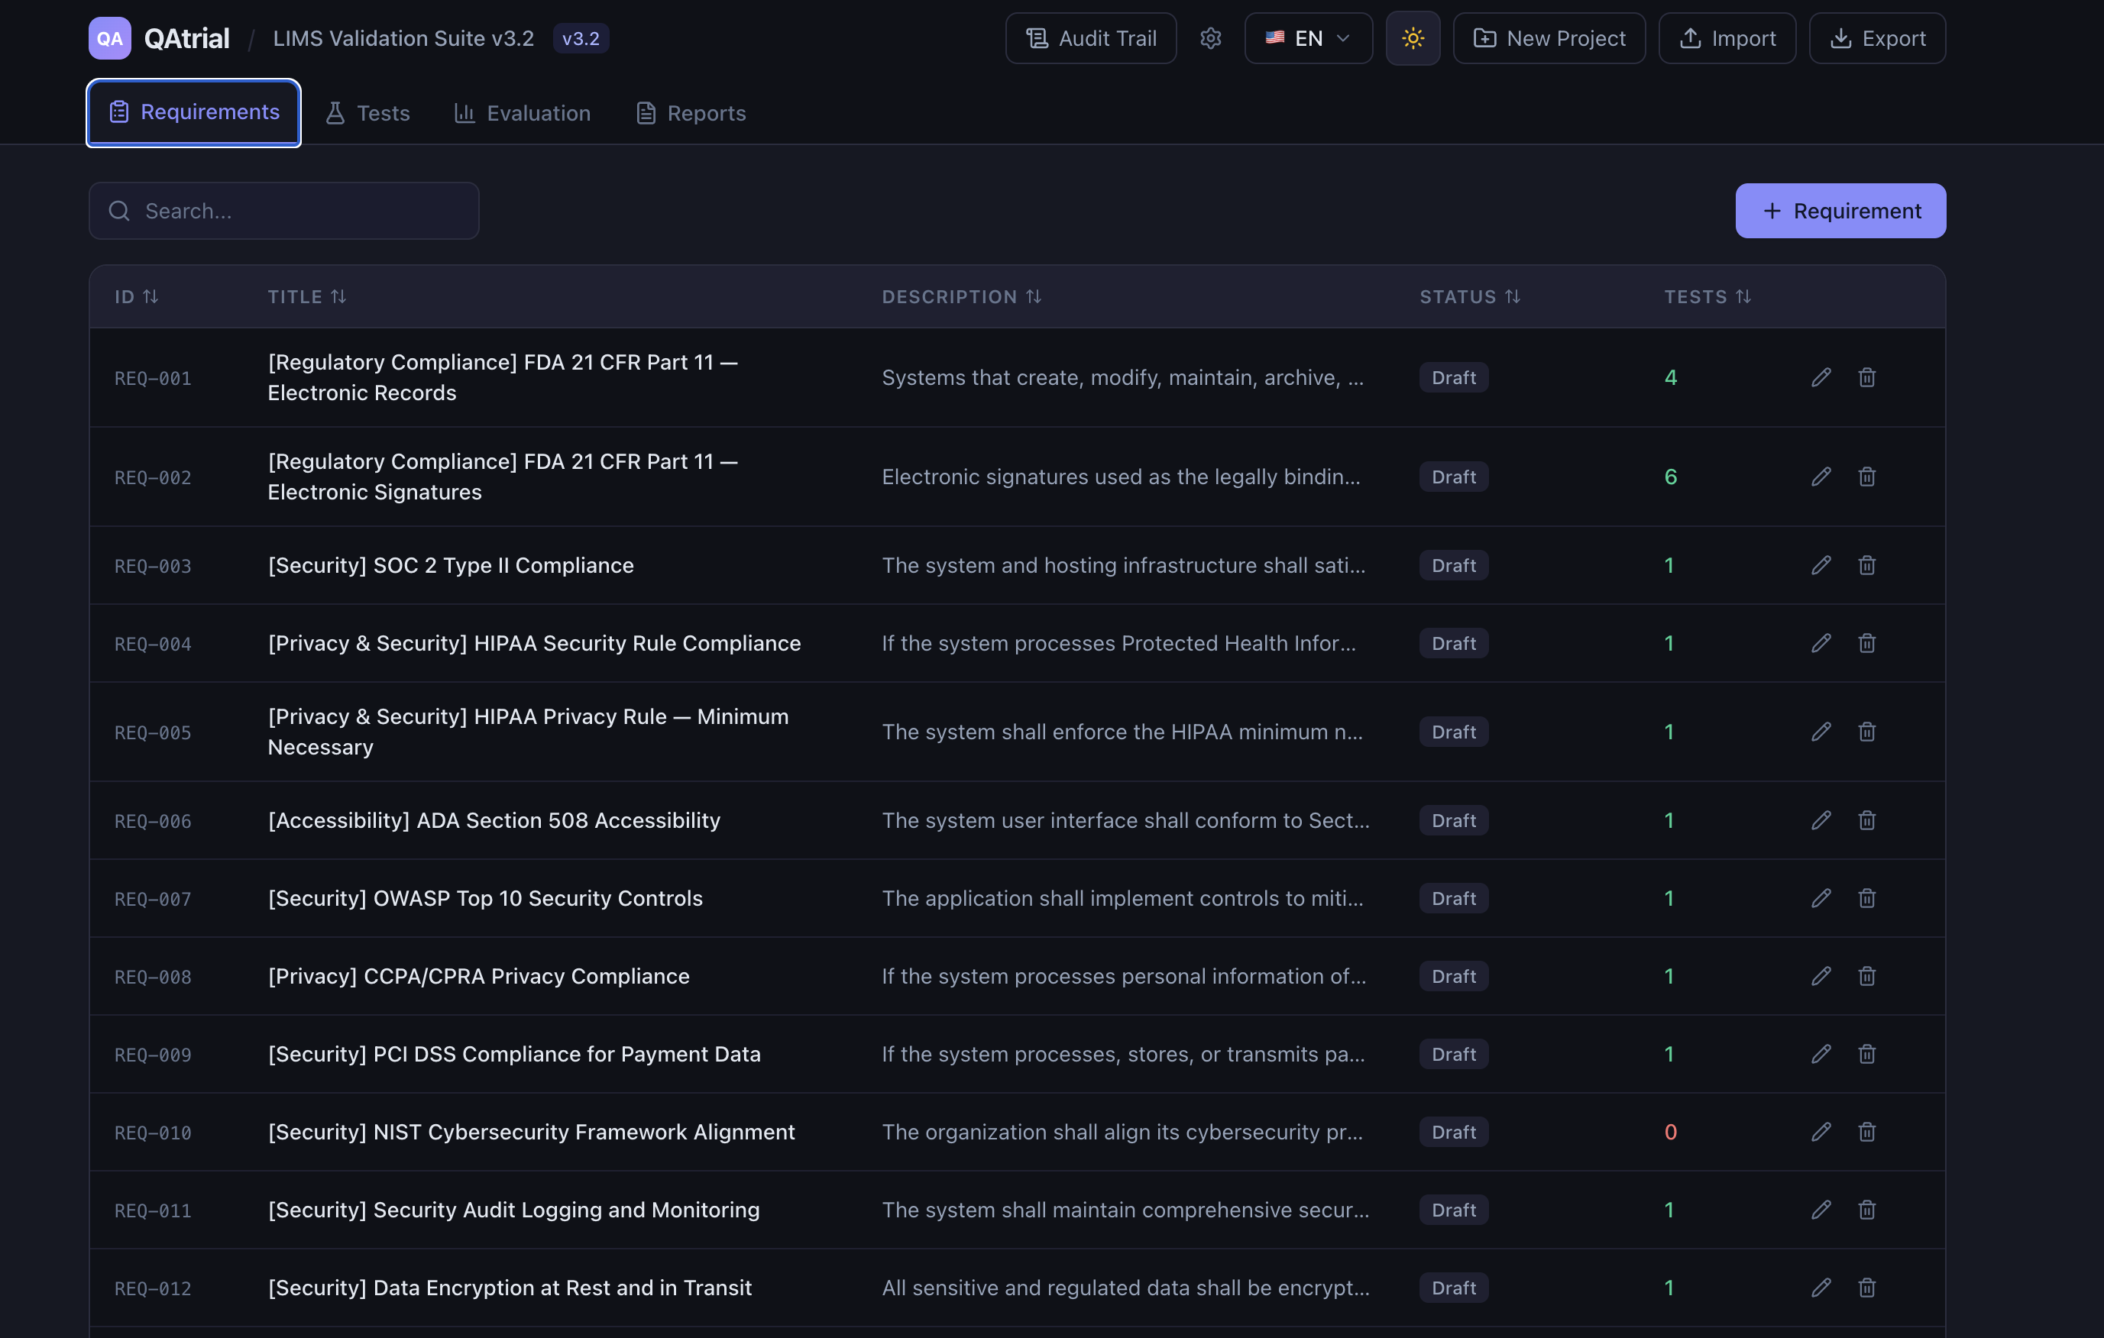Switch to the Tests tab
Image resolution: width=2104 pixels, height=1338 pixels.
tap(367, 113)
